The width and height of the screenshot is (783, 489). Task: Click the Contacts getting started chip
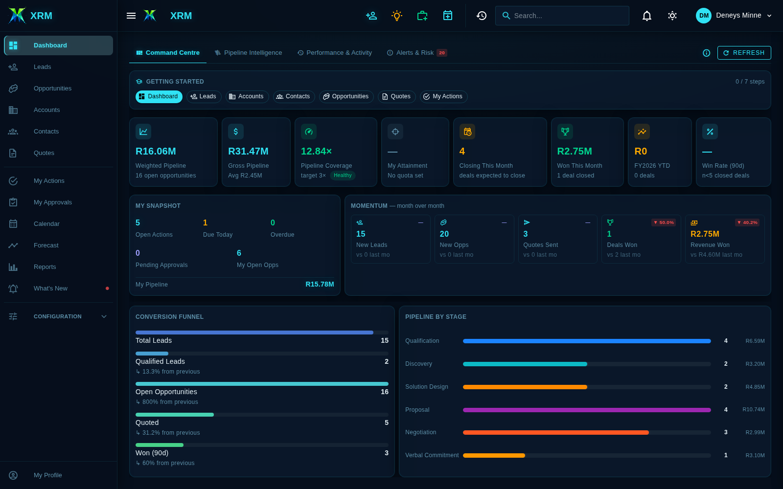click(294, 97)
